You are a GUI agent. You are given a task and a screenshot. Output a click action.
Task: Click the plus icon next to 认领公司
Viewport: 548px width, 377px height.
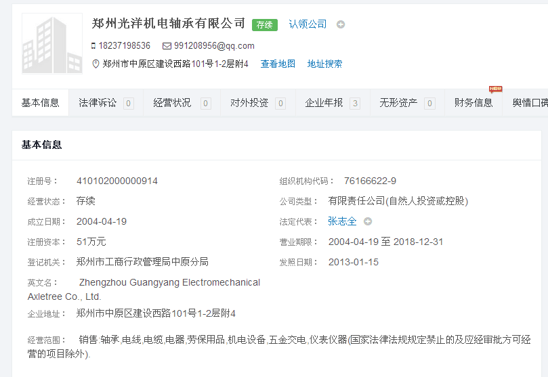tap(341, 24)
